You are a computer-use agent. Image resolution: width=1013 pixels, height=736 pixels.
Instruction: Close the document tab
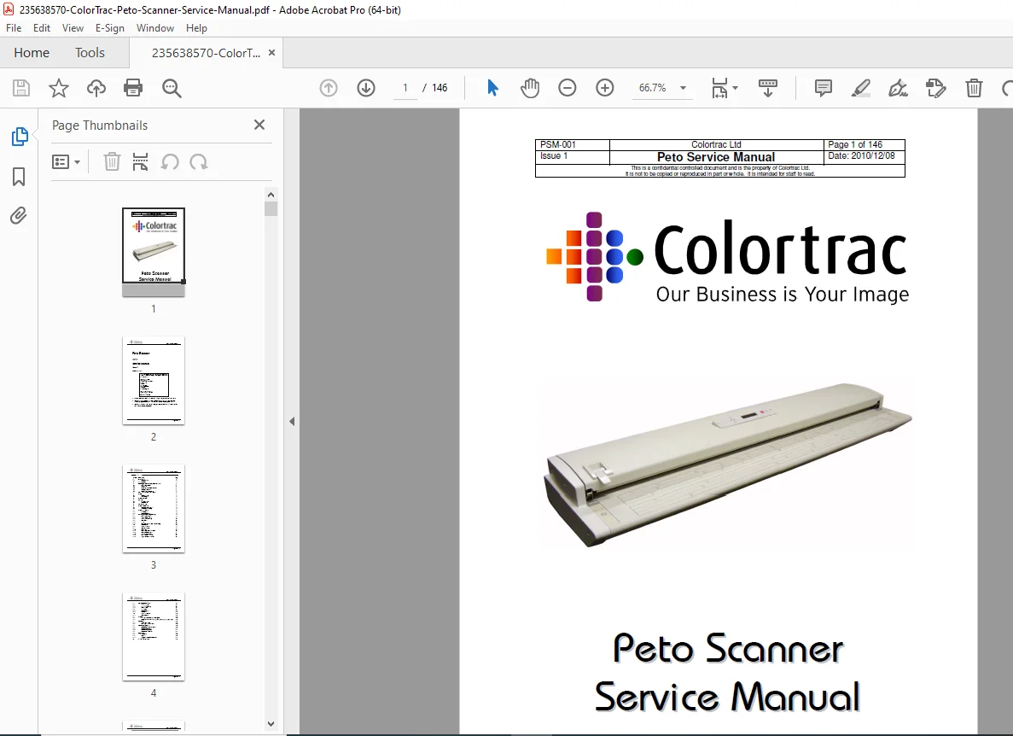coord(272,52)
